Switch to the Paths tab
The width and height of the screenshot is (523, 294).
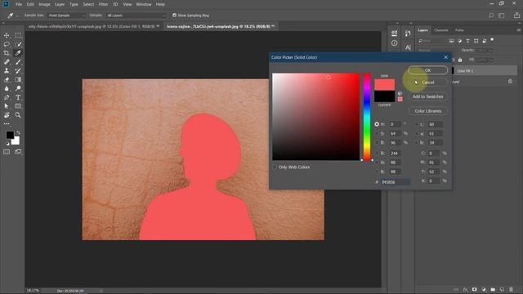point(459,30)
